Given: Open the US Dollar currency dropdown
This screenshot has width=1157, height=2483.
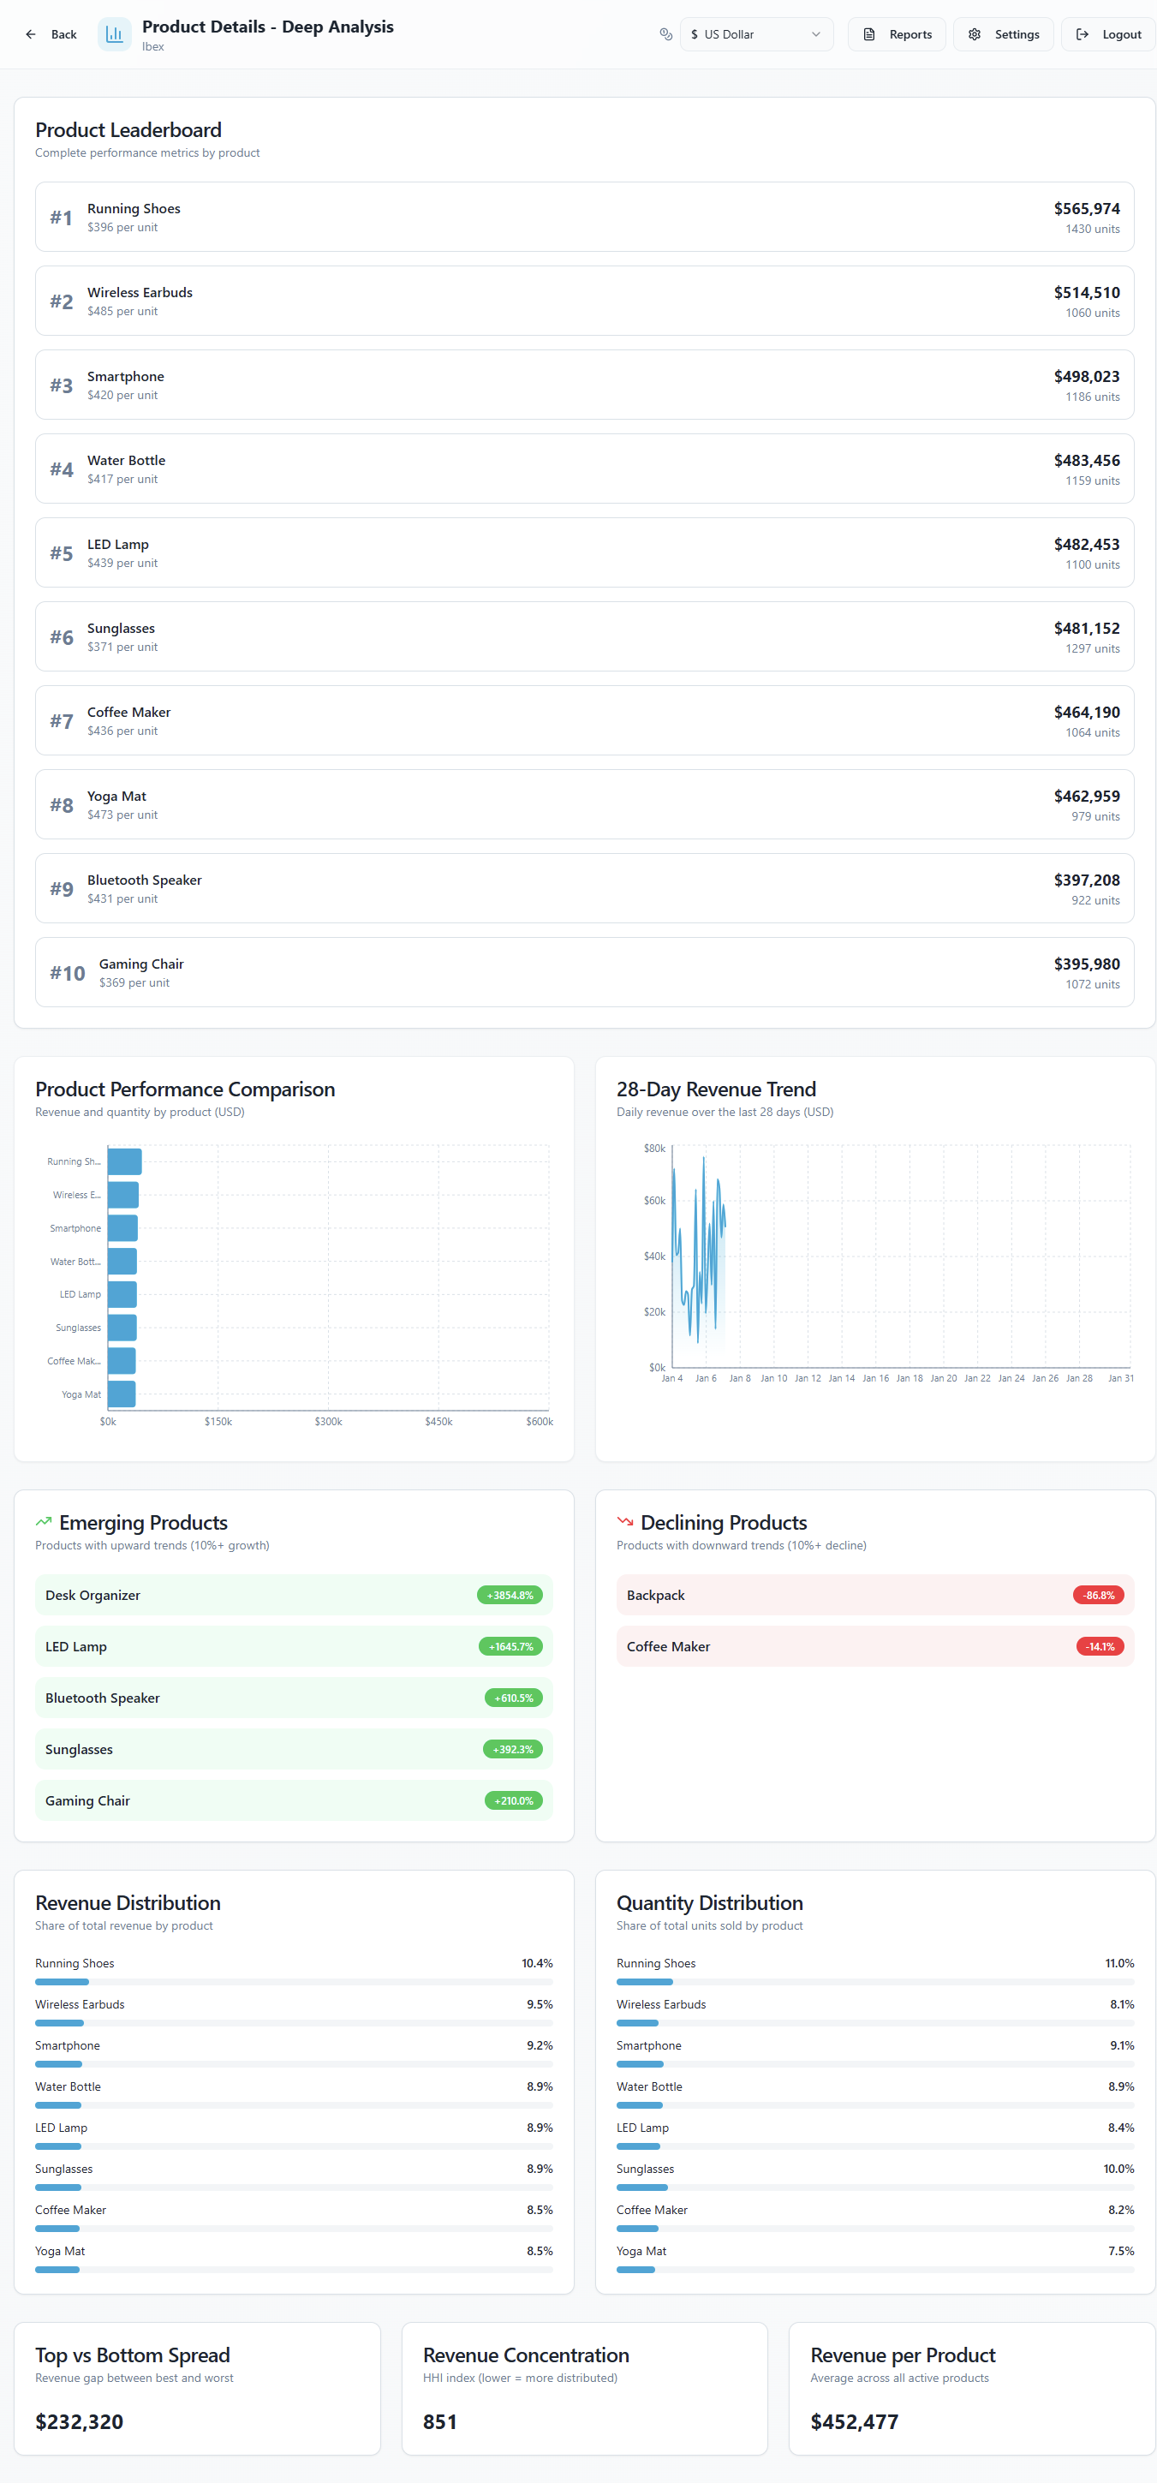Looking at the screenshot, I should (x=756, y=35).
